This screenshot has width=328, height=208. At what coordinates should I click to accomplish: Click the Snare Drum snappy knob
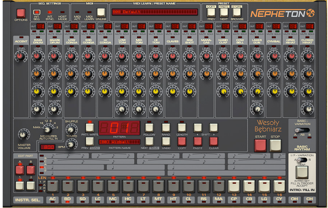click(x=55, y=109)
